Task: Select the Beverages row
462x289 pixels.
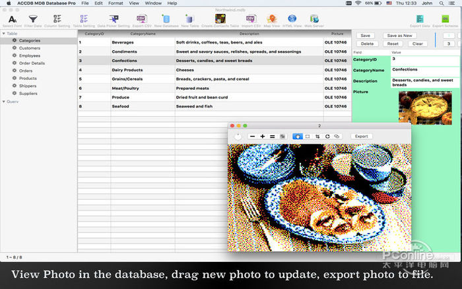Action: pos(214,42)
